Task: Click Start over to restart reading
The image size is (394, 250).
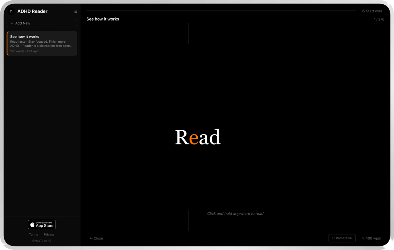Action: coord(372,11)
